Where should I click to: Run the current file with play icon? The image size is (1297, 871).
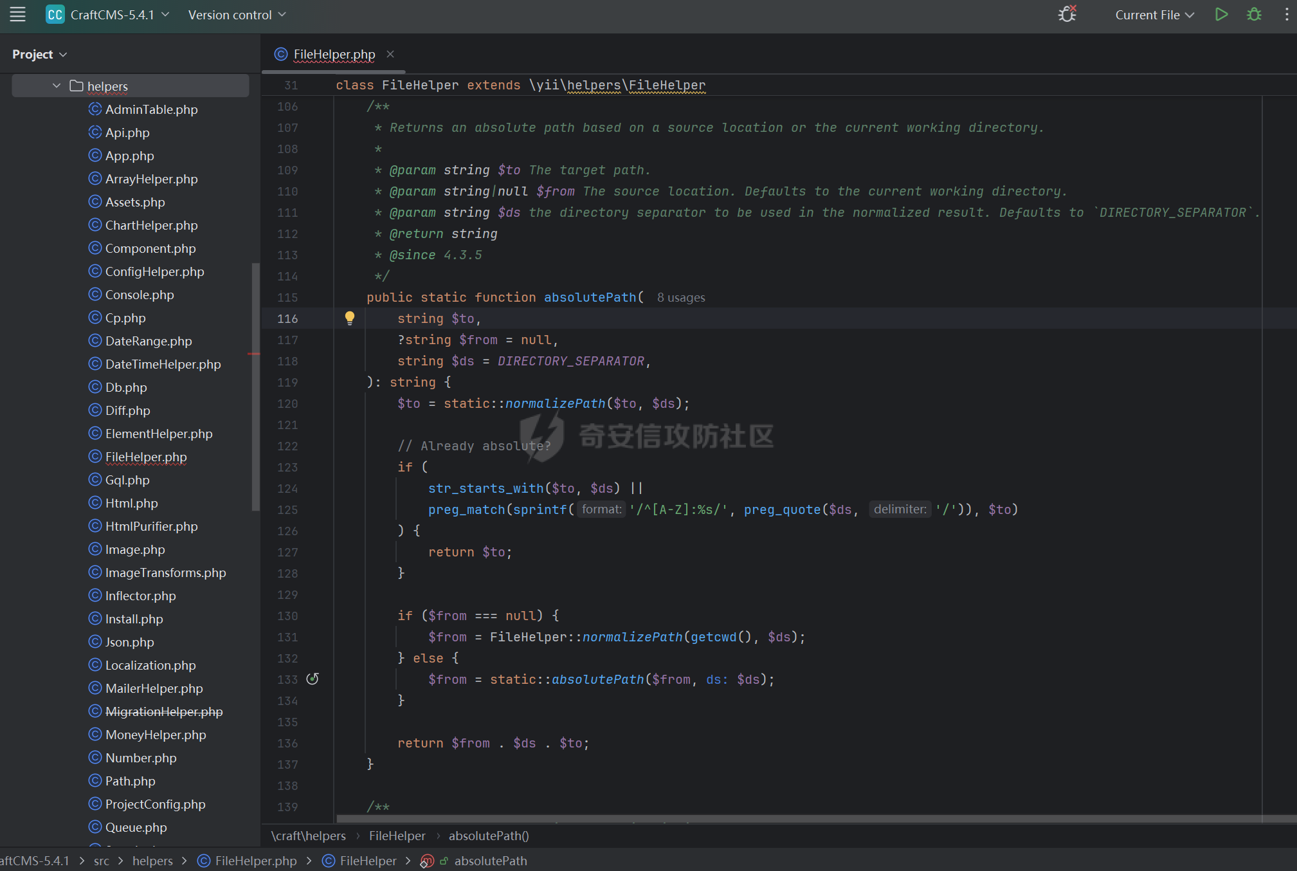(x=1221, y=14)
